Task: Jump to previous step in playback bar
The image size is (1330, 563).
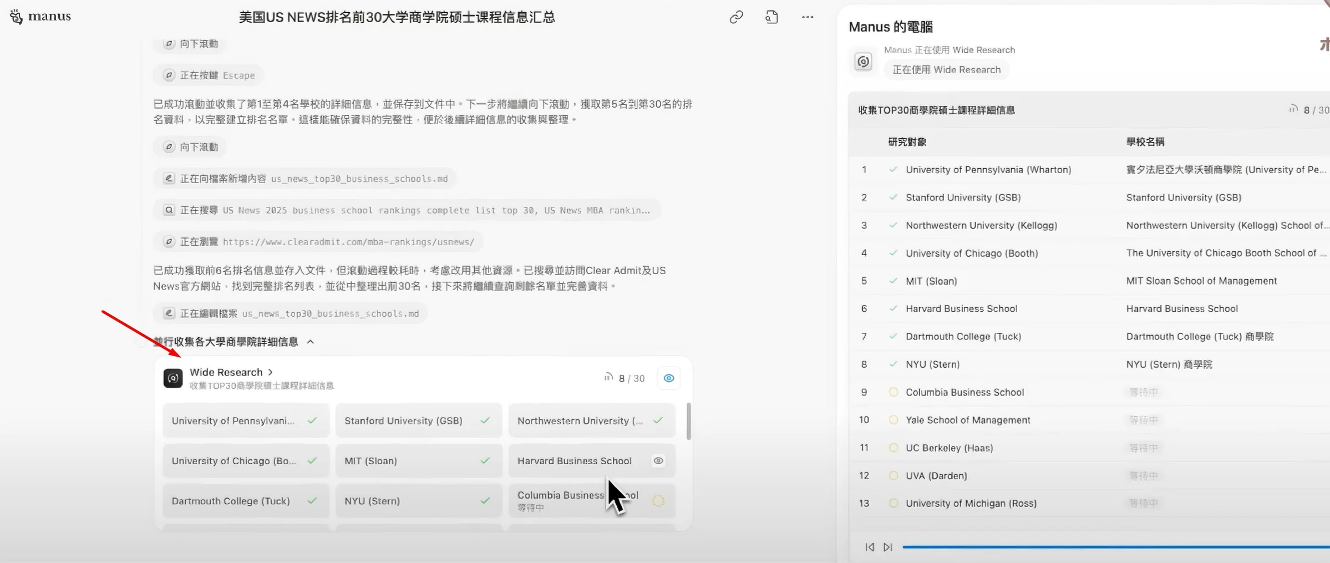Action: (x=870, y=547)
